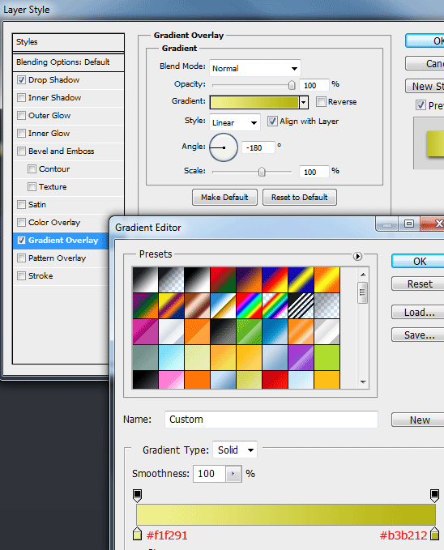444x550 pixels.
Task: Click the Make Default button
Action: coord(224,197)
